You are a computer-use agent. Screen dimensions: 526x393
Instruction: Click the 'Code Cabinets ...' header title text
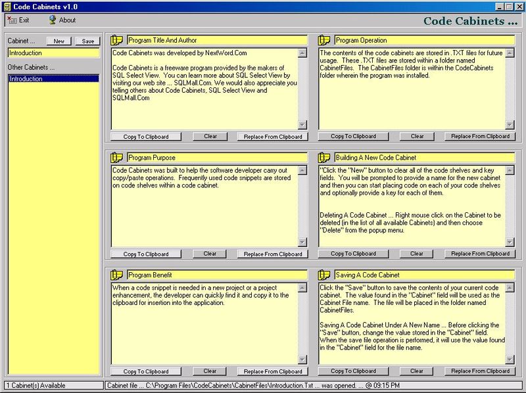pyautogui.click(x=470, y=21)
